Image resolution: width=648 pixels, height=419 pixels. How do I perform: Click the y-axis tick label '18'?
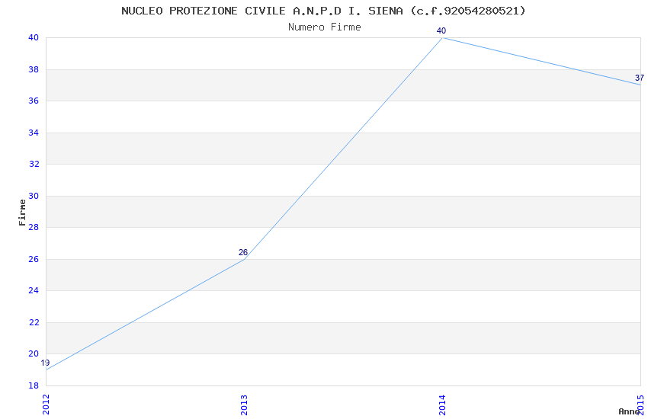coord(34,385)
